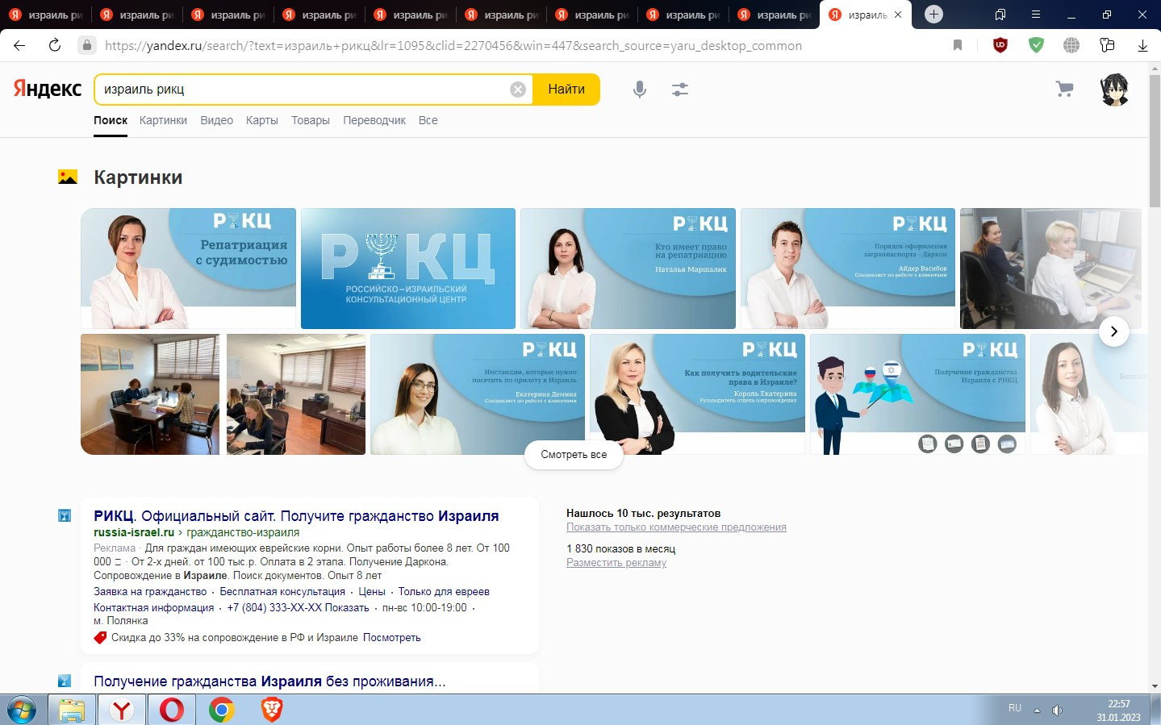Open File Explorer from the taskbar
1161x725 pixels.
point(72,710)
